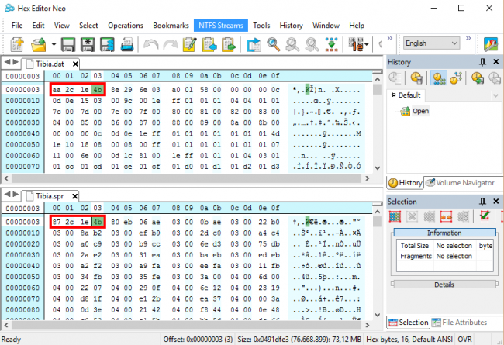Click previous-tab arrow in Tibia.dat pane
Viewport: 504px width, 345px height.
click(8, 62)
